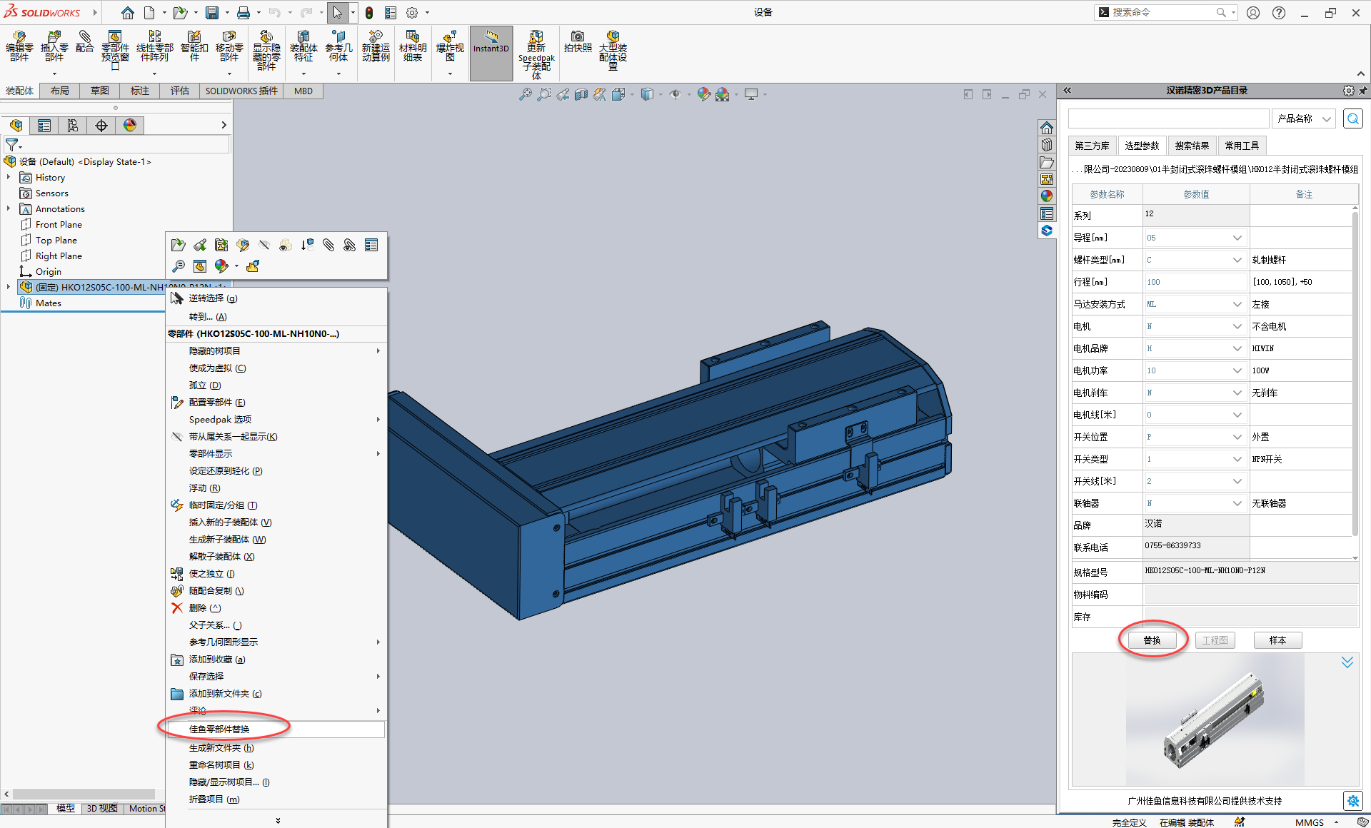The image size is (1371, 828).
Task: Select the Mate (配合) tool
Action: (85, 41)
